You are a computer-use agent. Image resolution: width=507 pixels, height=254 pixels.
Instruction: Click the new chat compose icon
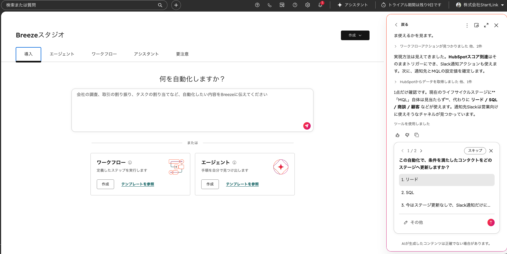point(476,25)
